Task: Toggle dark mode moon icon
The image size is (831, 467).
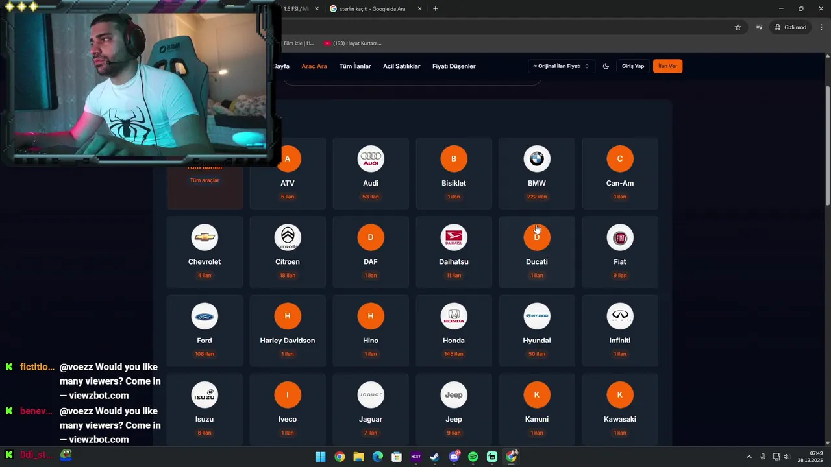Action: click(x=606, y=66)
